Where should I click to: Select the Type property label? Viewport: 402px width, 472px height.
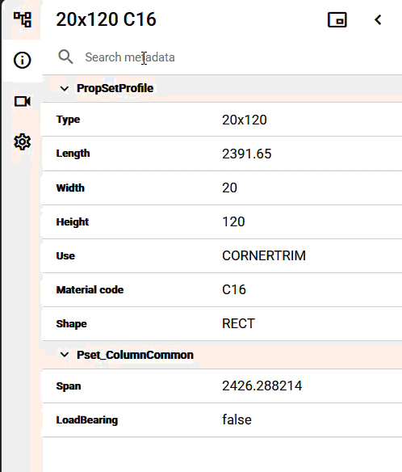click(68, 120)
